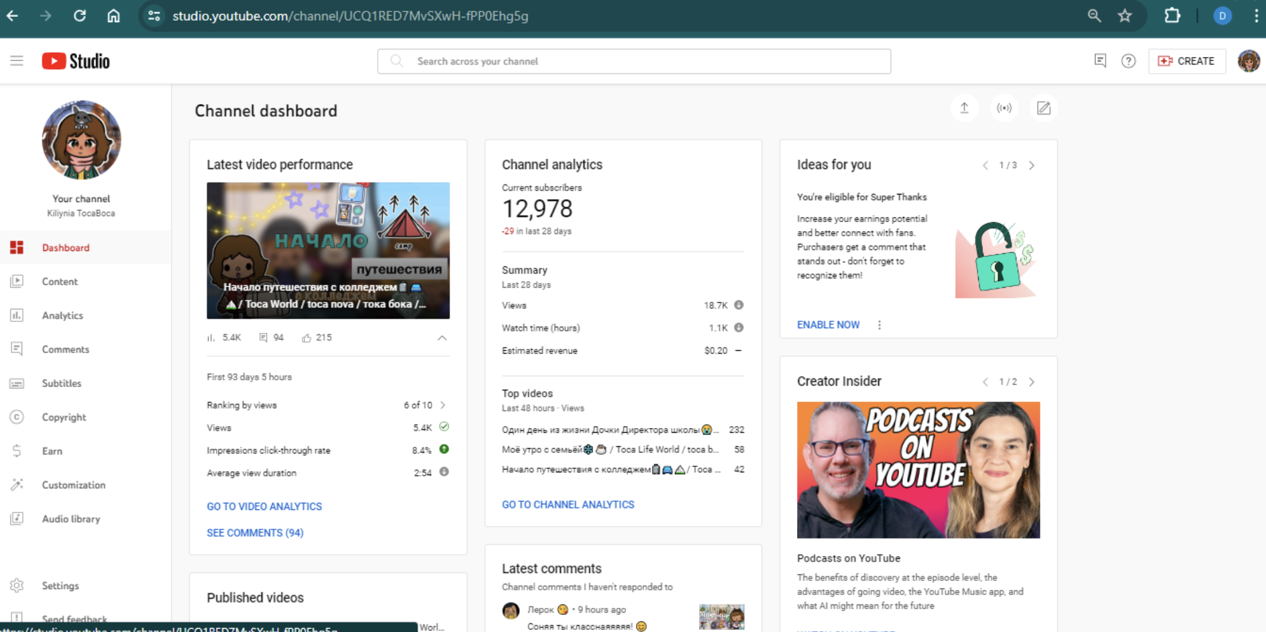Open more options next to ENABLE NOW
The width and height of the screenshot is (1266, 632).
click(880, 325)
